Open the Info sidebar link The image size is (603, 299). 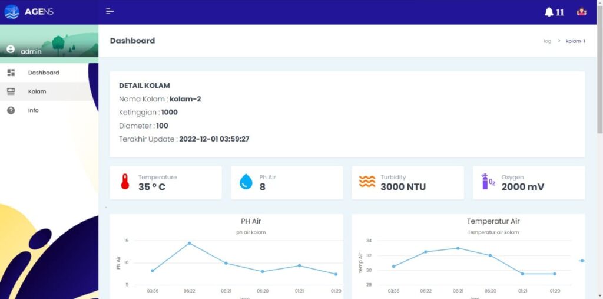34,110
